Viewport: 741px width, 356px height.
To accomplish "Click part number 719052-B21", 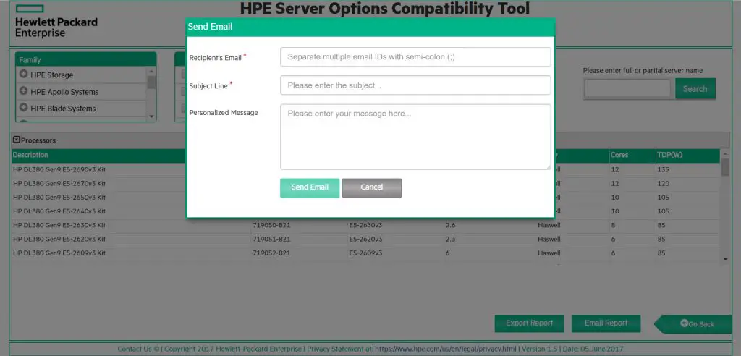I will tap(272, 253).
